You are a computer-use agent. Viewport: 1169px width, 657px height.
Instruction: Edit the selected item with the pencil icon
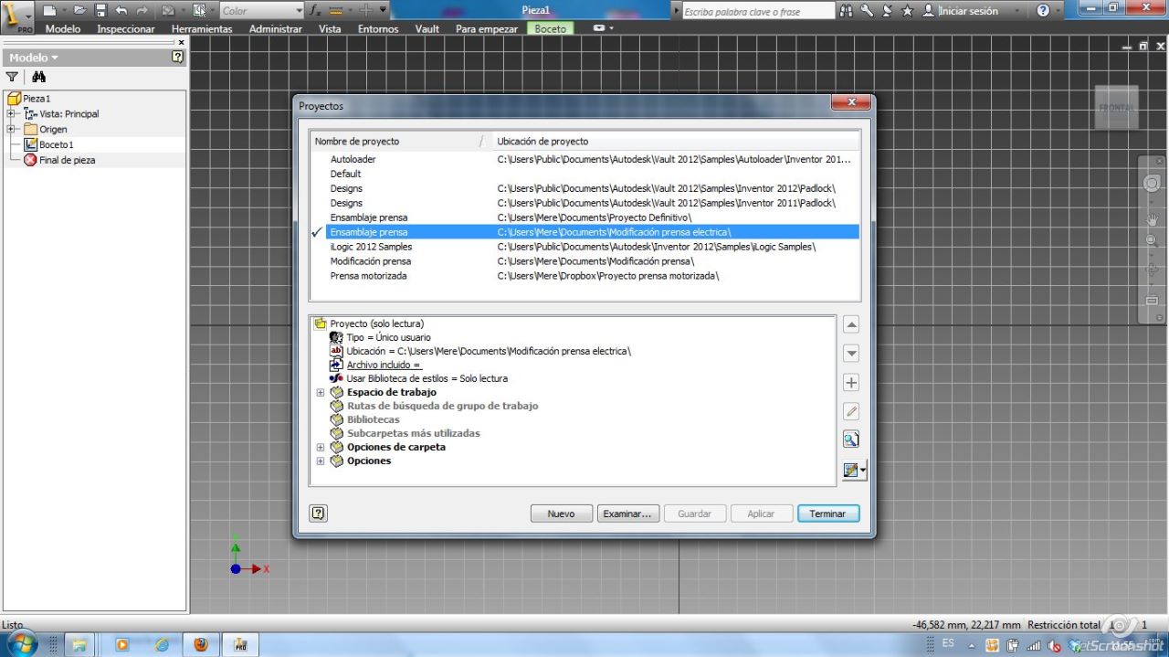[851, 412]
